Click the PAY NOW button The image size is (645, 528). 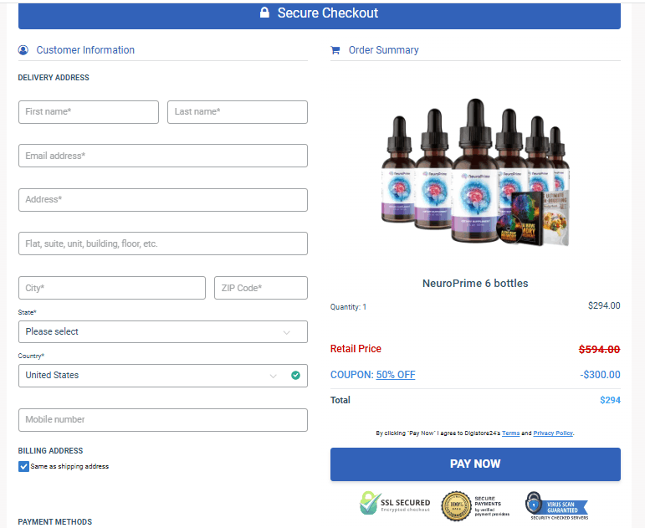coord(475,464)
